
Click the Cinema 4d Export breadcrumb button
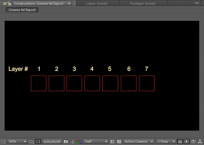tap(22, 10)
